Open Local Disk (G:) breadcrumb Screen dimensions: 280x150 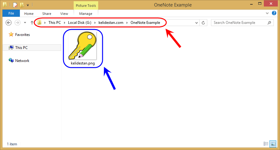[80, 23]
